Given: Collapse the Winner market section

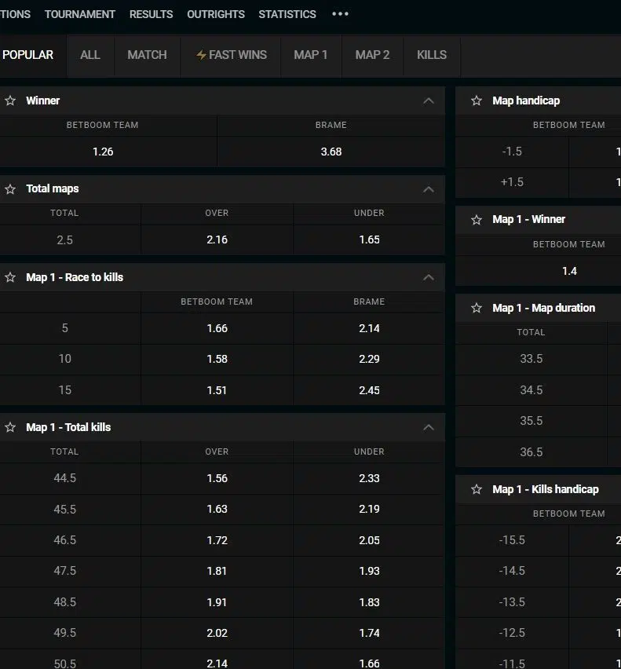Looking at the screenshot, I should click(428, 101).
